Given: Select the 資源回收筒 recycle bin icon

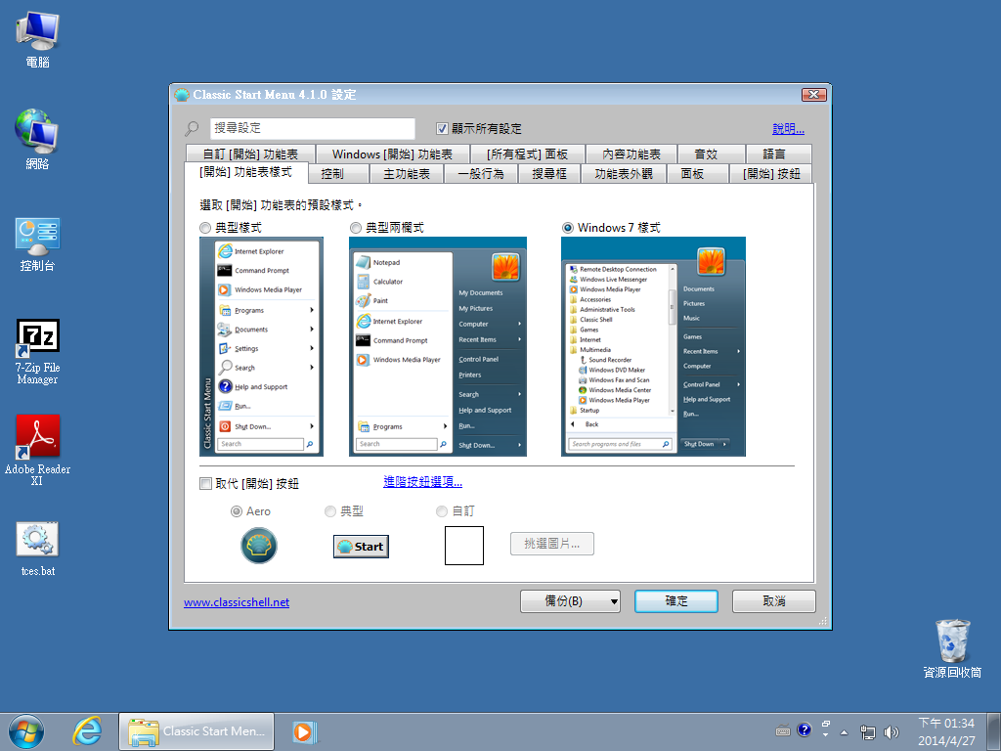Looking at the screenshot, I should point(952,647).
